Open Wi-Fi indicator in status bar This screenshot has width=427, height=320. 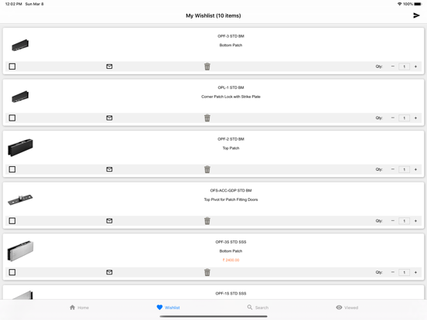399,4
